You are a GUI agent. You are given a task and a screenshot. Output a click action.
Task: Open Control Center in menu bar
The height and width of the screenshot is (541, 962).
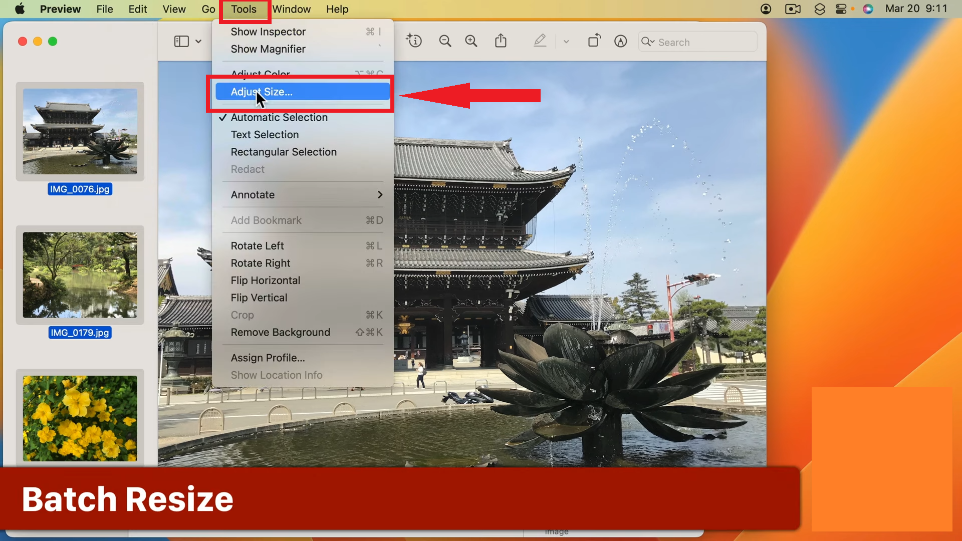[841, 9]
